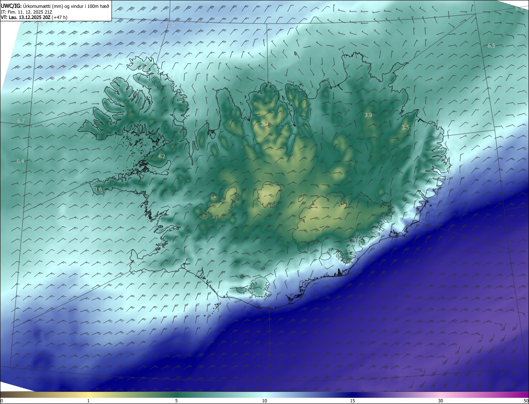This screenshot has height=404, width=529.
Task: Click the "1" tick on the colour scale
Action: tap(88, 401)
